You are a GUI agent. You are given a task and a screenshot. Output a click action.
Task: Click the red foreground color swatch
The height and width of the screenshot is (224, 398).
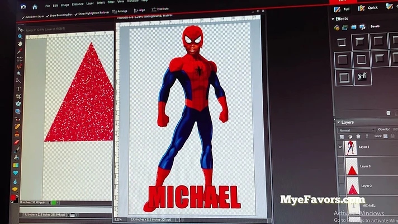point(13,198)
